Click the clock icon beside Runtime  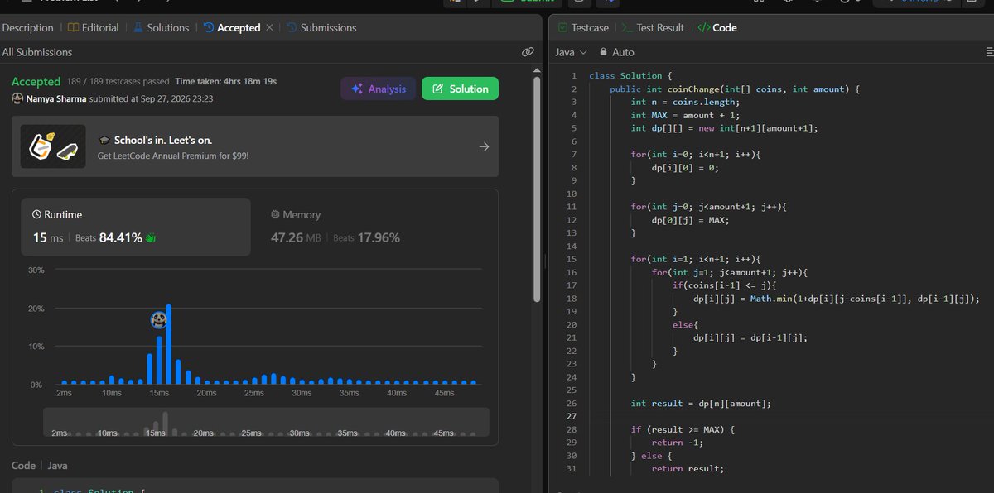pyautogui.click(x=36, y=215)
